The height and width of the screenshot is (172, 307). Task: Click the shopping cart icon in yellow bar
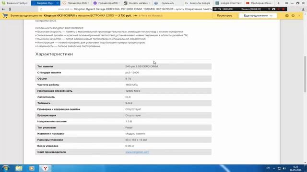5,16
